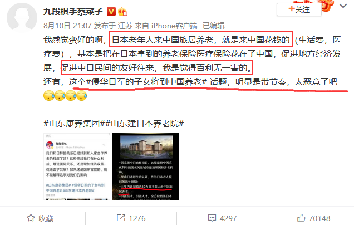354x225 pixels.
Task: Open the user's profile avatar
Action: pos(22,18)
